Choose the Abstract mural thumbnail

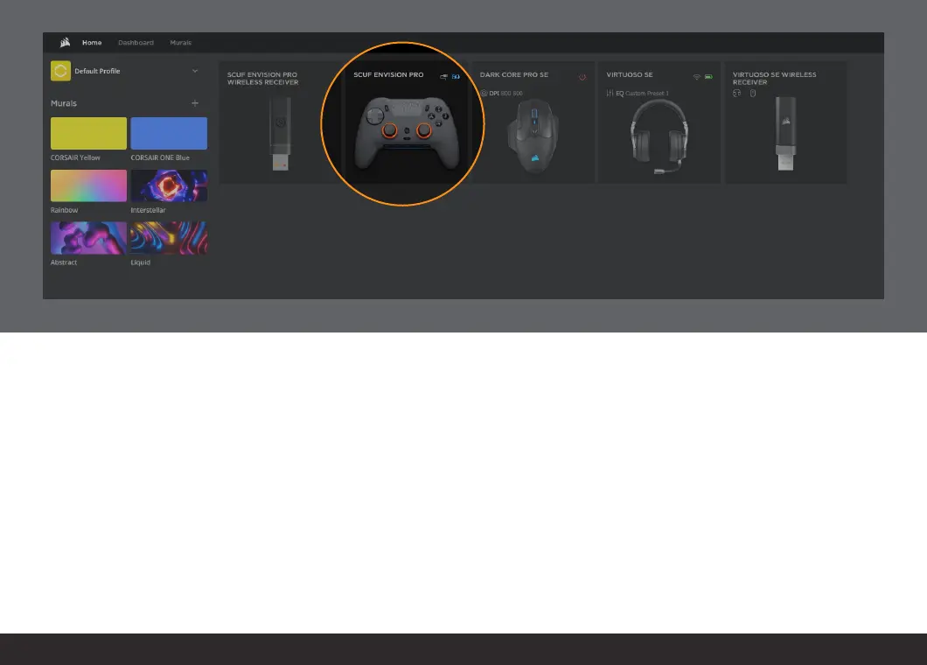[88, 238]
